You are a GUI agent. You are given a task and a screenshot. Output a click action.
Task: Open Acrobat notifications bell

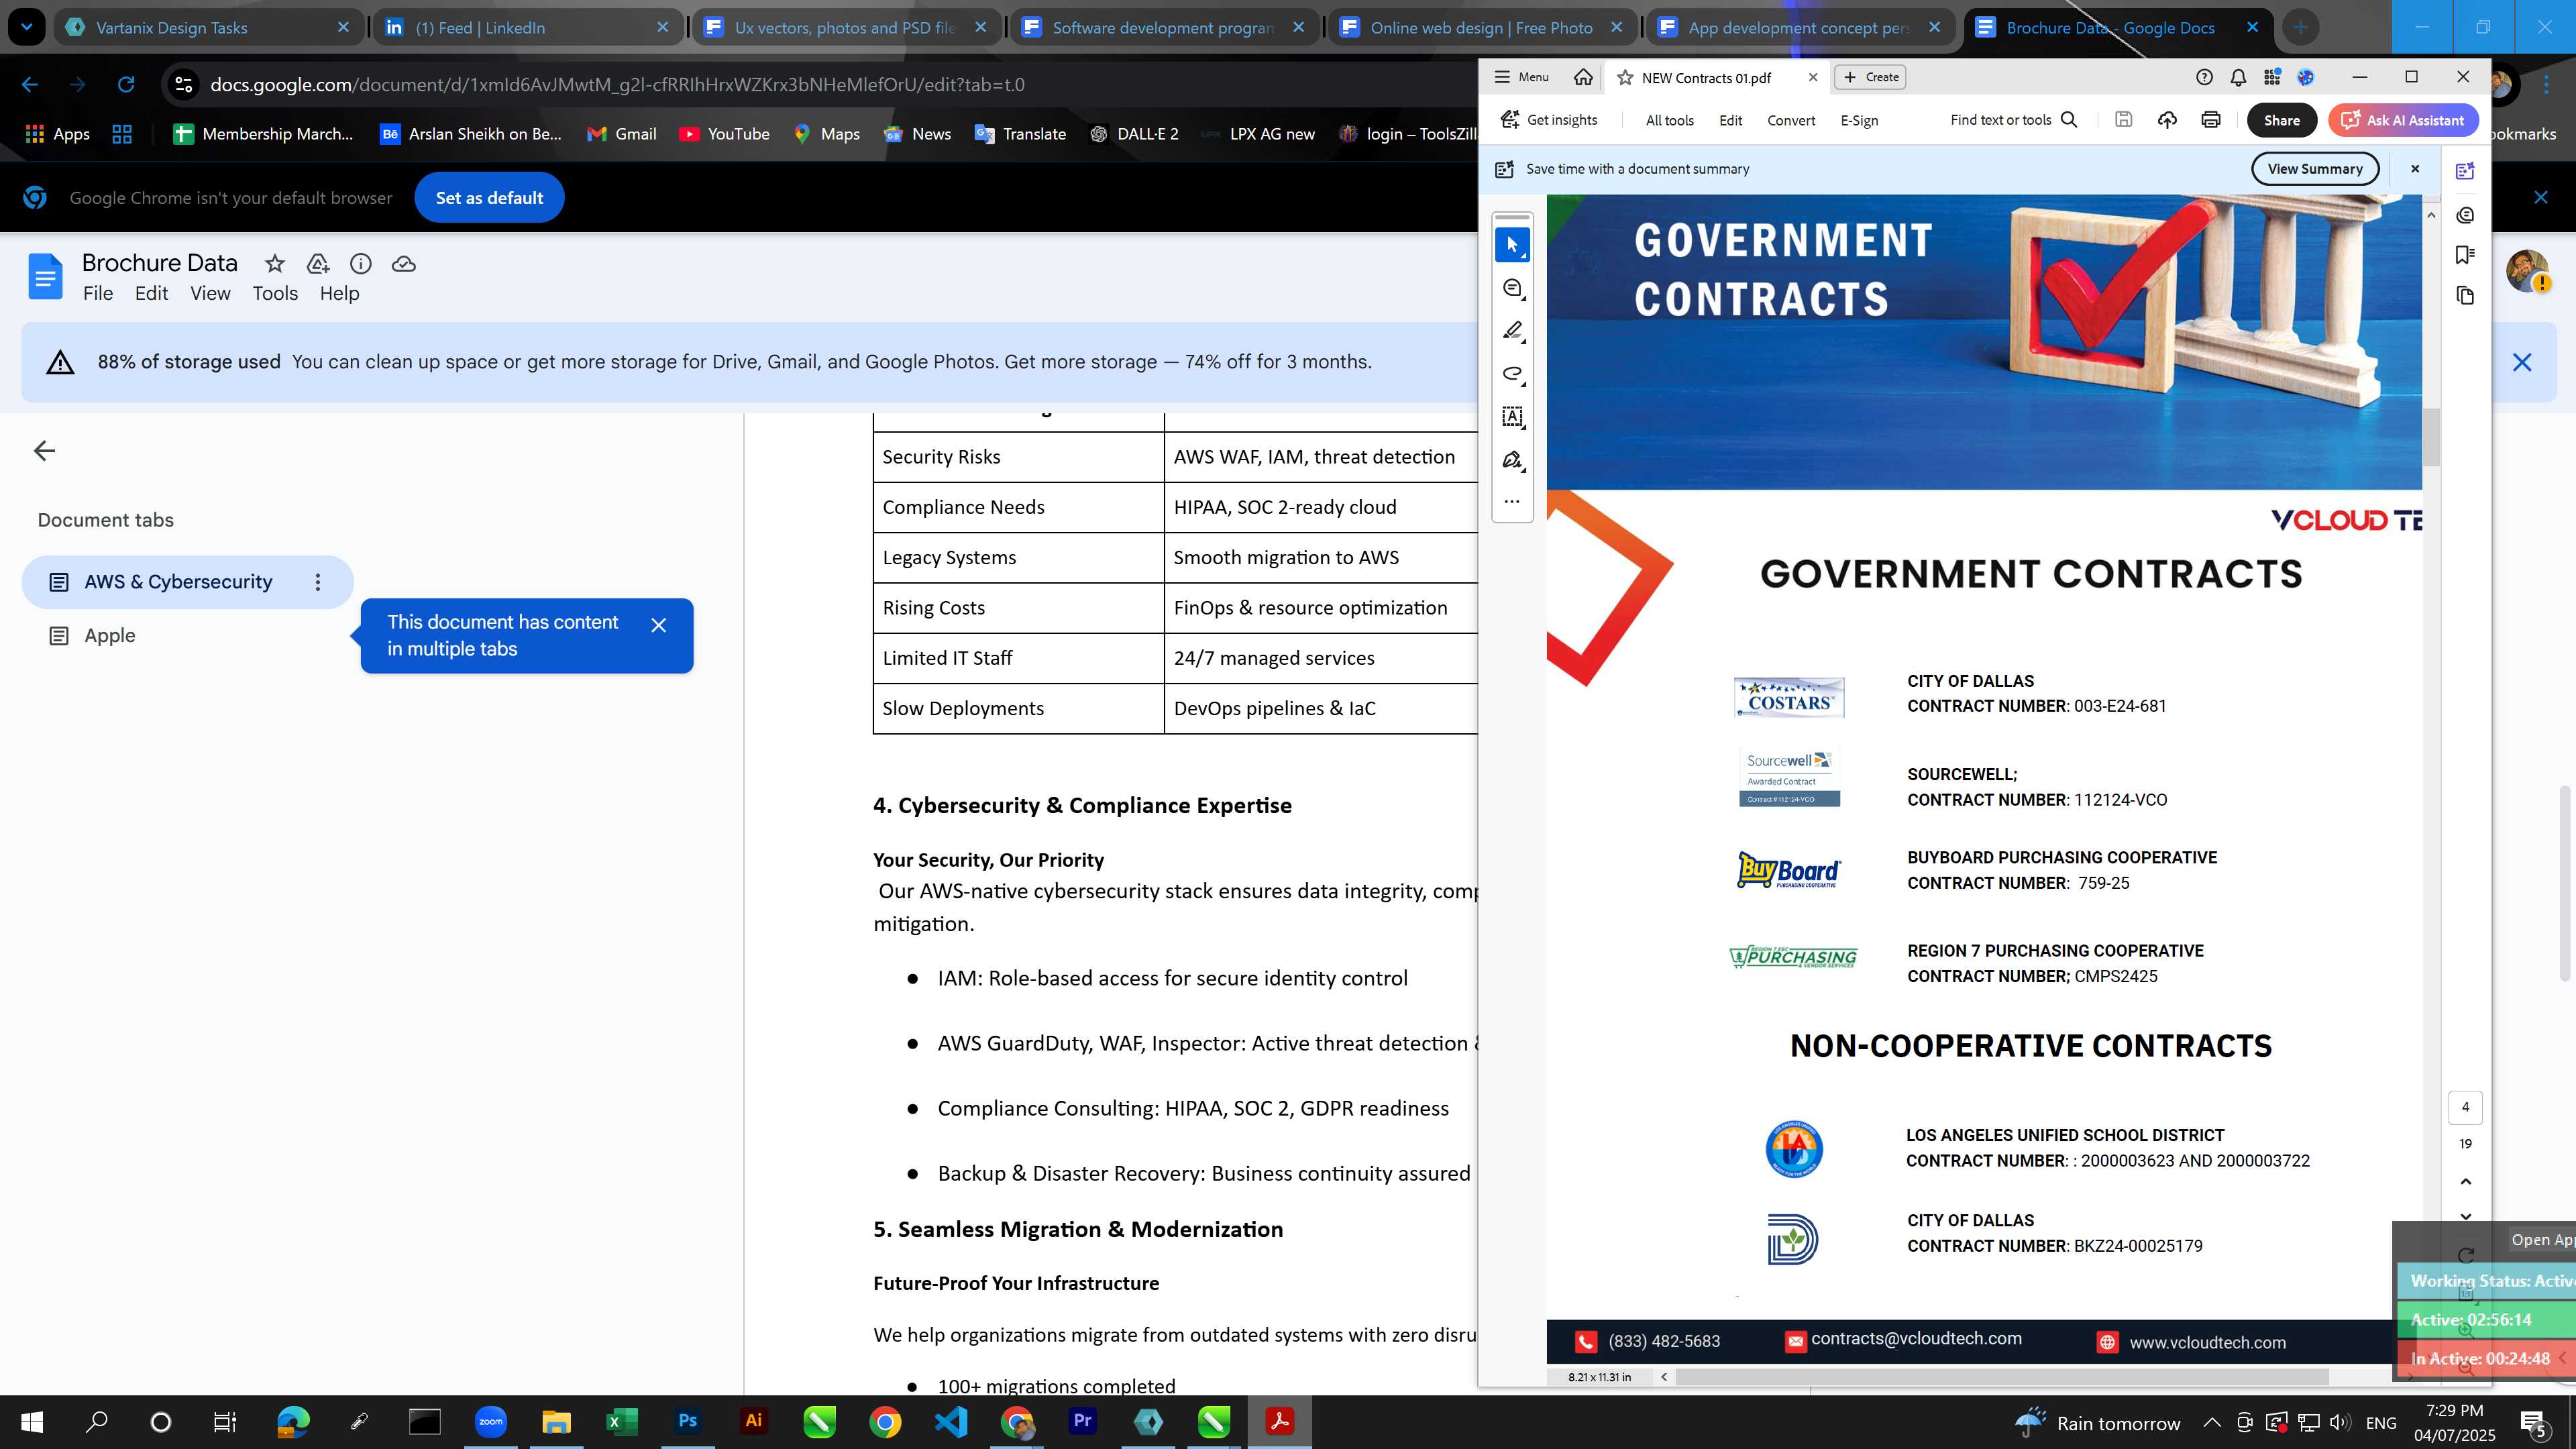tap(2238, 77)
